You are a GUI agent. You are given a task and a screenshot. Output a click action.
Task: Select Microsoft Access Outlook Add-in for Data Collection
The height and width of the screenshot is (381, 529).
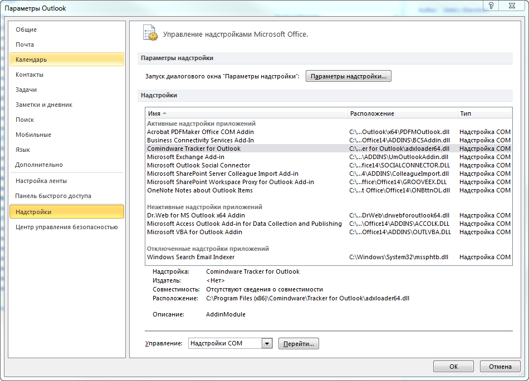329,224
